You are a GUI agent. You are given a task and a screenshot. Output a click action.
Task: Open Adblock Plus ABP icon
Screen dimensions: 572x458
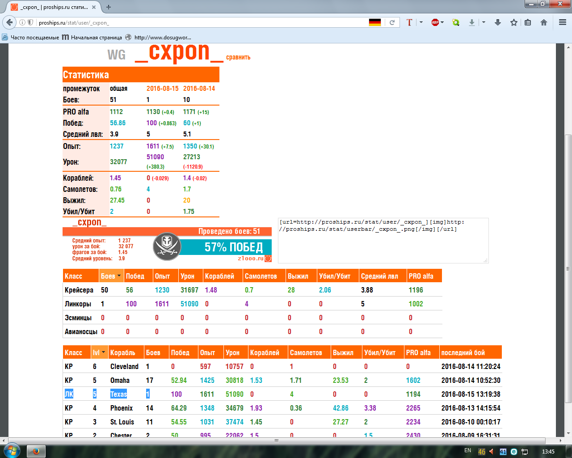(435, 22)
